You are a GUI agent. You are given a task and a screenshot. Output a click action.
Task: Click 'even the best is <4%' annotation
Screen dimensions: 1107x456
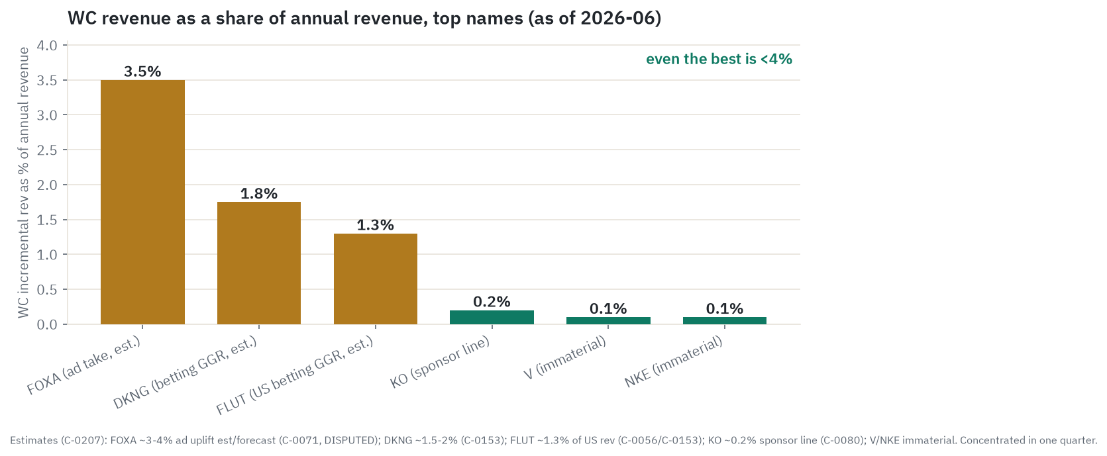click(x=719, y=59)
